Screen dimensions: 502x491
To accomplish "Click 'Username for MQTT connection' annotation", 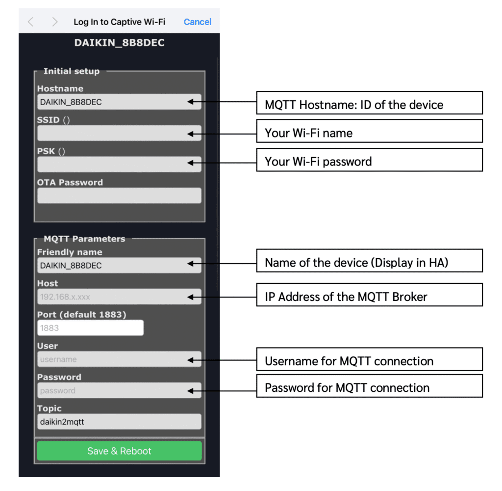I will click(x=369, y=361).
